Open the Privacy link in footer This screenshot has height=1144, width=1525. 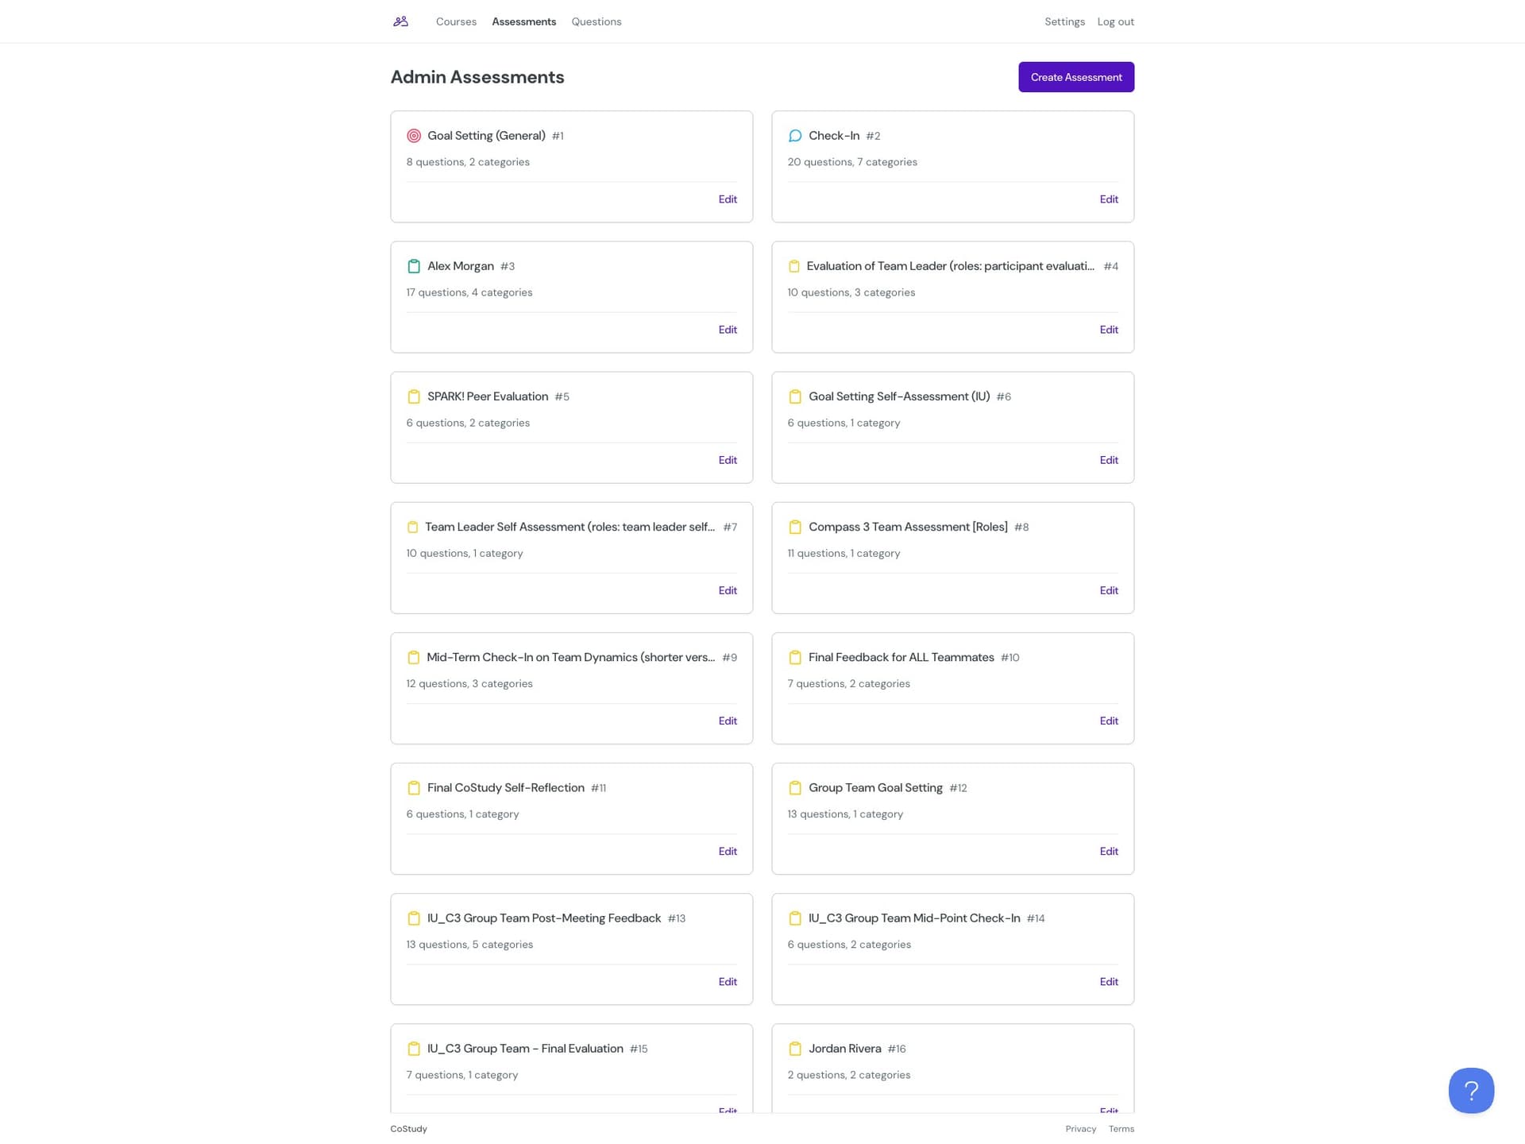click(x=1081, y=1128)
